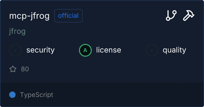This screenshot has width=204, height=107.
Task: Click the empty footer area right of TypeScript
Action: [129, 95]
